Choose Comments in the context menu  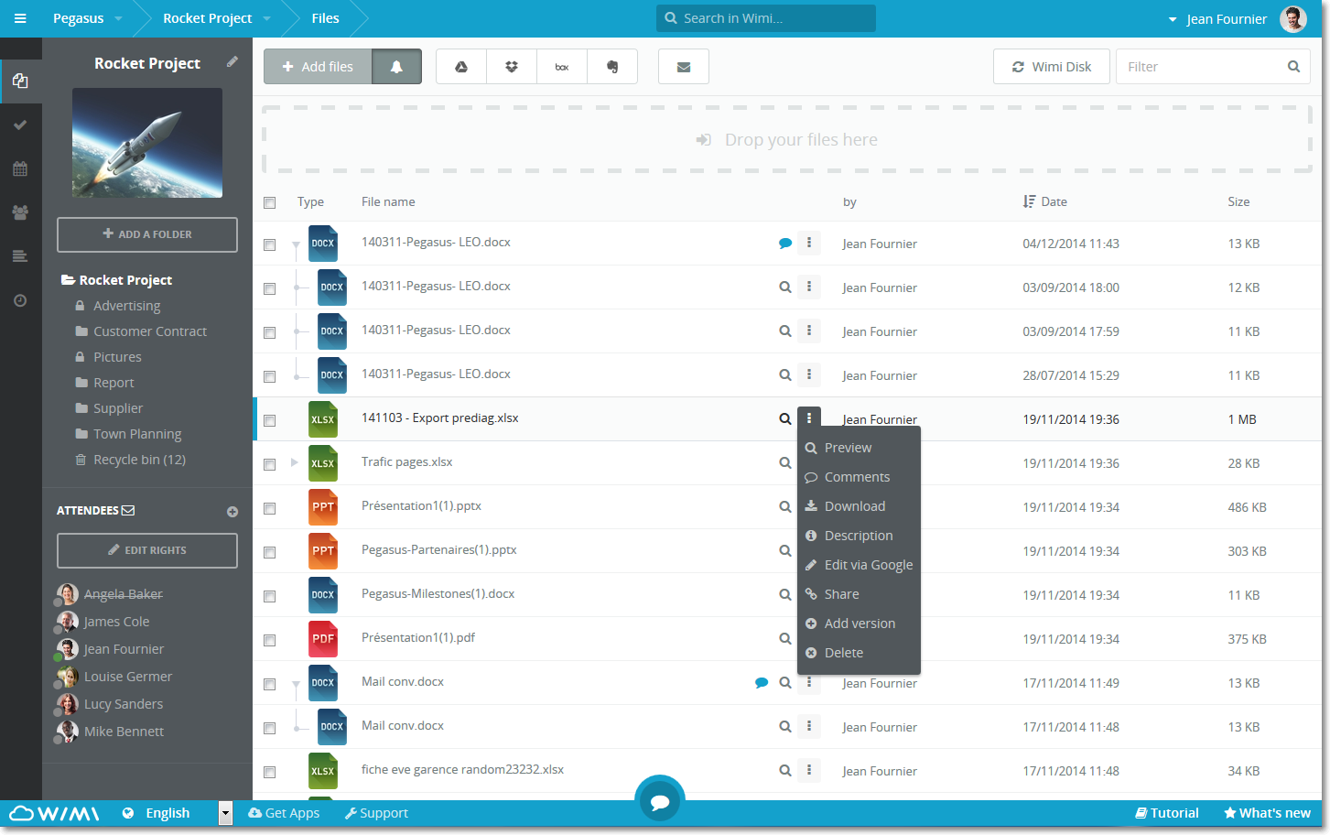859,477
